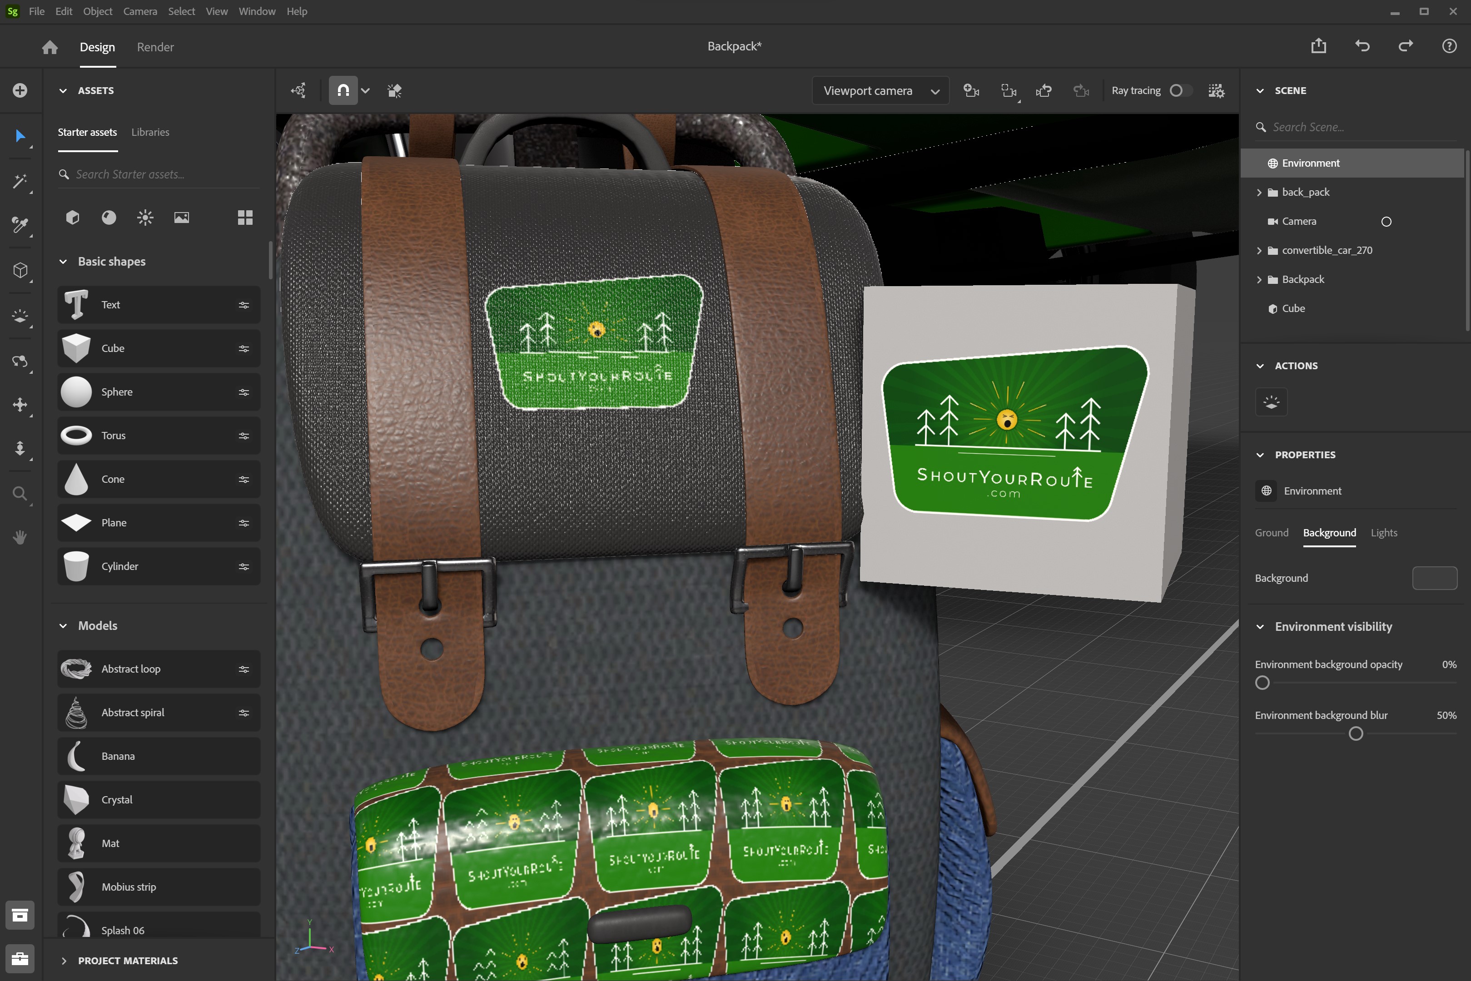Add a new camera from the viewport bar
The image size is (1471, 981).
point(971,90)
